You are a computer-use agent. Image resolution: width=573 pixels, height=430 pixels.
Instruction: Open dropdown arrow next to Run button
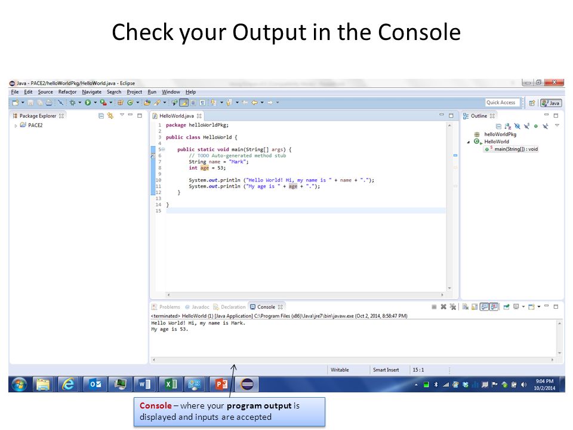[95, 103]
